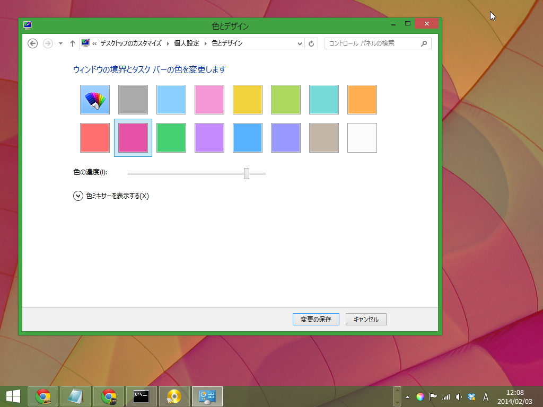Choose the white color swatch
This screenshot has height=407, width=543.
click(362, 138)
